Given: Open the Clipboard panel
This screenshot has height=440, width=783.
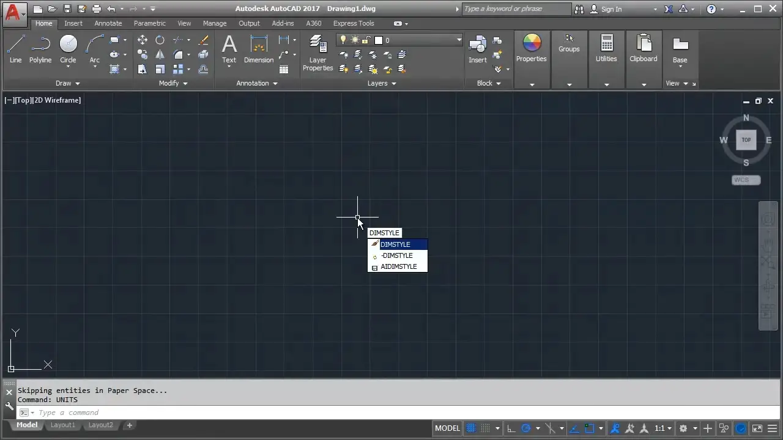Looking at the screenshot, I should click(644, 49).
